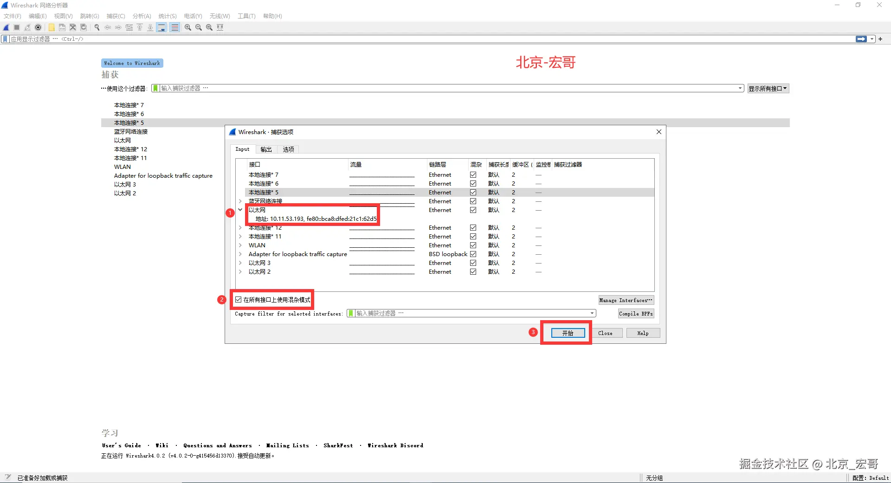Click the reset zoom to normal size icon
Viewport: 891px width, 483px height.
click(209, 27)
